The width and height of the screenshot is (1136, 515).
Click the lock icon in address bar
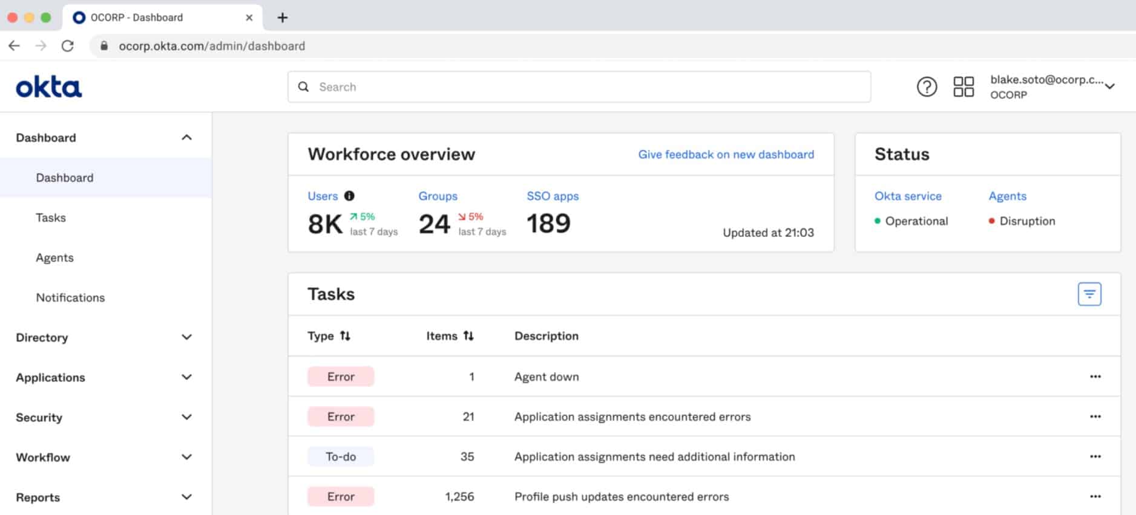click(x=104, y=46)
